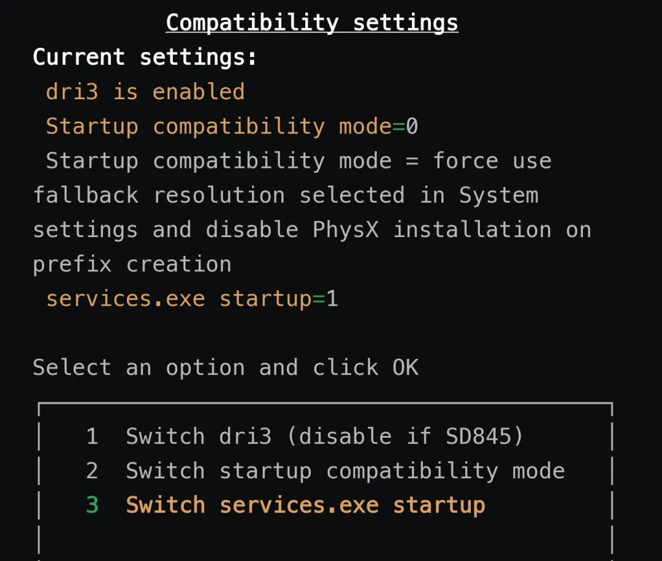662x561 pixels.
Task: Choose Switch startup compatibility mode entry
Action: [325, 471]
